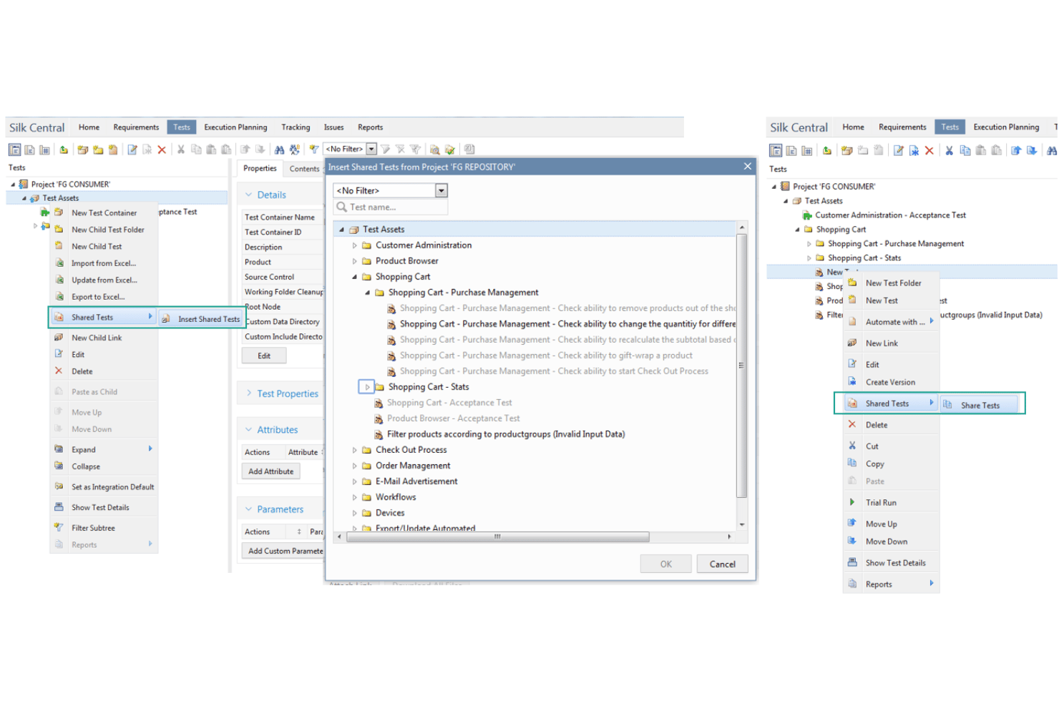Screen dimensions: 1059x706
Task: Click the Find binoculars icon in left toolbar
Action: click(279, 149)
